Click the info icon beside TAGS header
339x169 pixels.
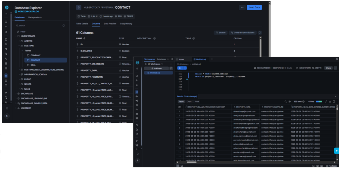193,38
